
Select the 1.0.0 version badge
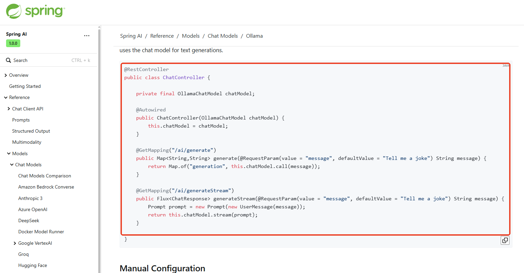pos(13,43)
